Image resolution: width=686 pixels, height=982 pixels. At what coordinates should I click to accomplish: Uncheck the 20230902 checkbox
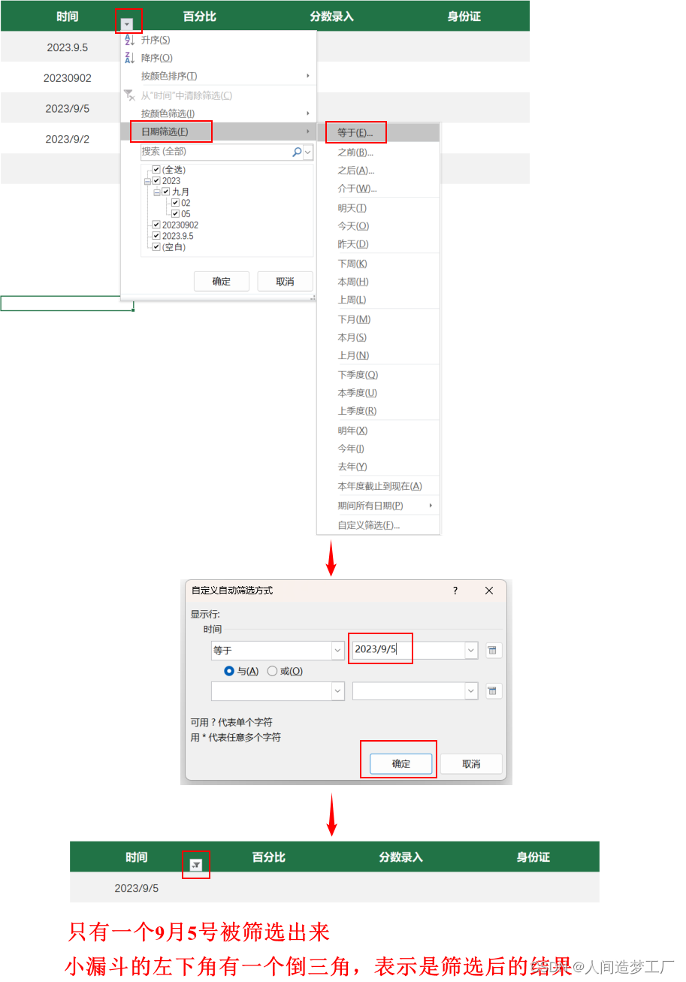tap(156, 225)
